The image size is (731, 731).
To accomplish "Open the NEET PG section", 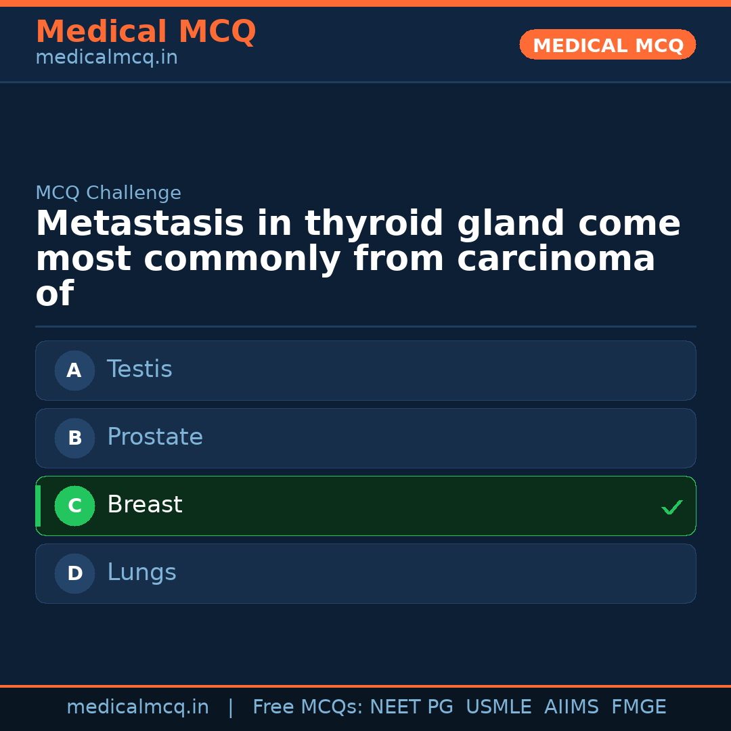I will (411, 706).
